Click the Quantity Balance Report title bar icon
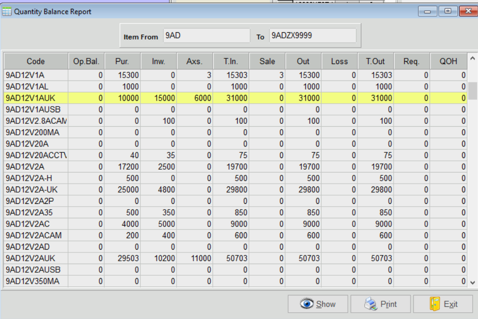Screen dimensions: 478x319 [7, 12]
